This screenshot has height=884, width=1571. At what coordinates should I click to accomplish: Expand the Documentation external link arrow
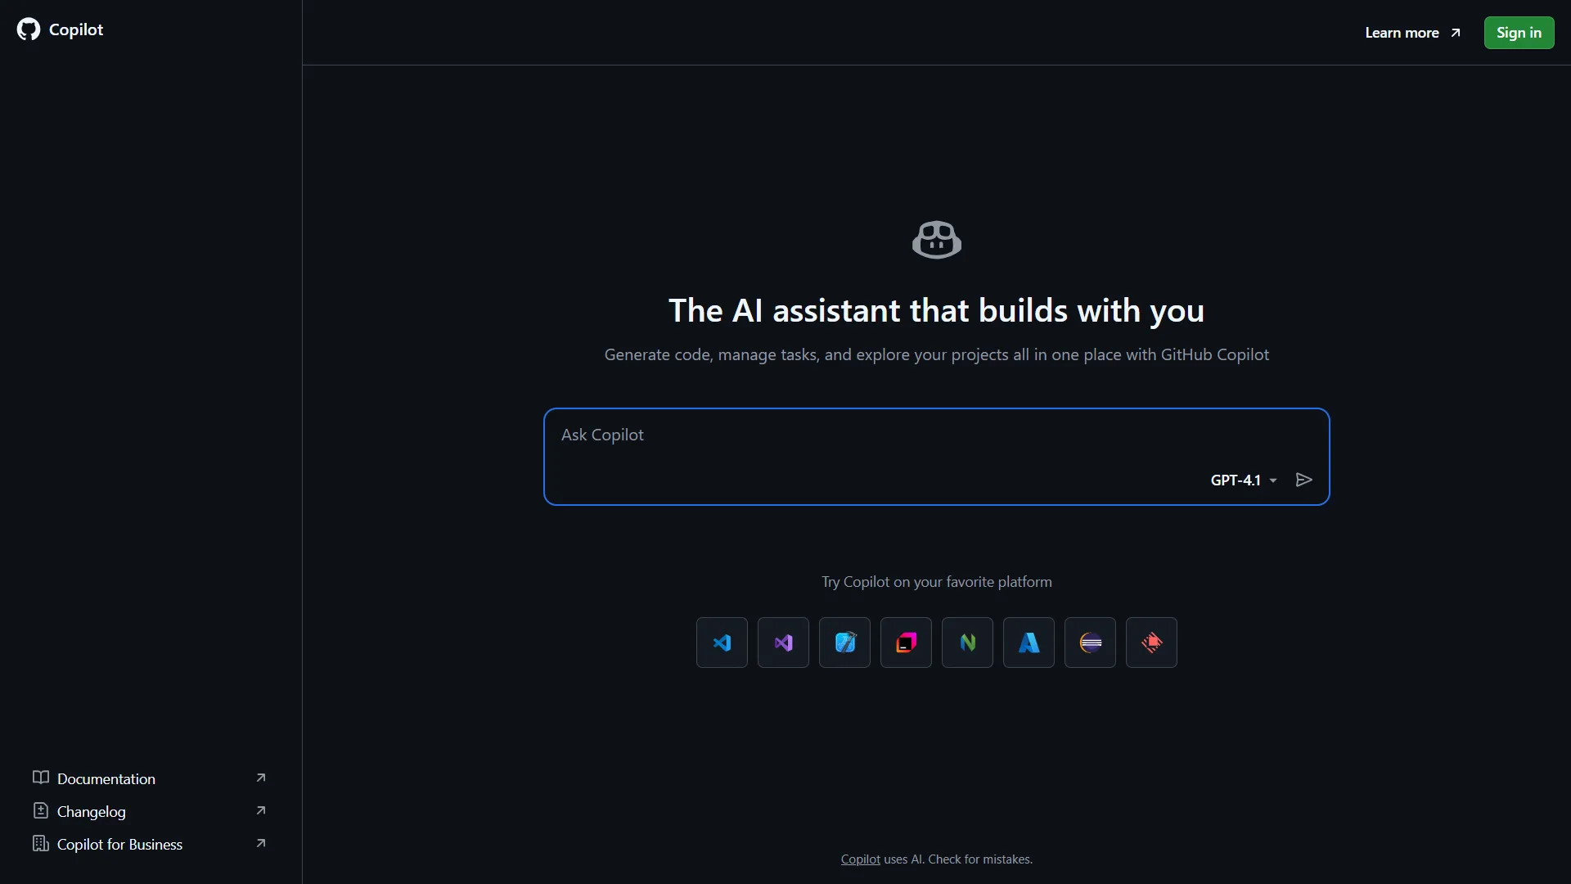[x=261, y=778]
